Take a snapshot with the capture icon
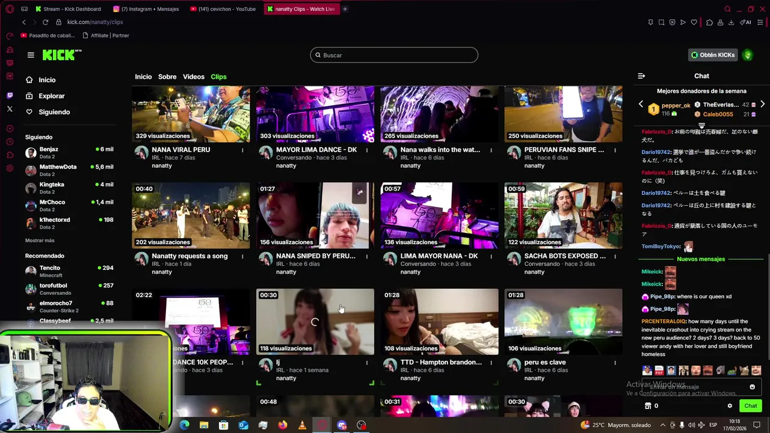770x433 pixels. 661,22
